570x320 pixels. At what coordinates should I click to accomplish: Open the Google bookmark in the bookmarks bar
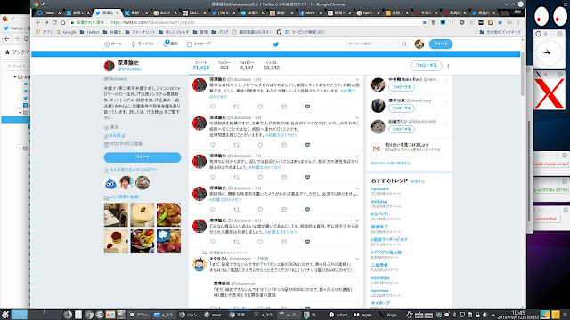(x=66, y=32)
